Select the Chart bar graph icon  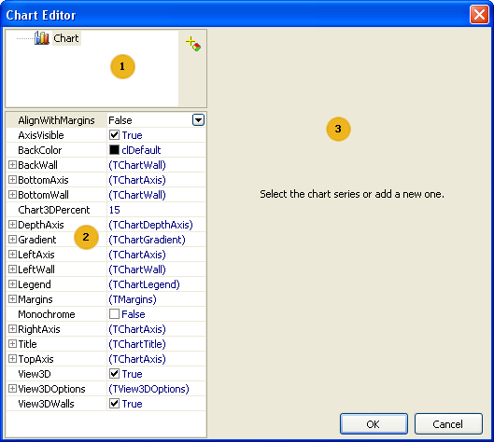point(42,38)
